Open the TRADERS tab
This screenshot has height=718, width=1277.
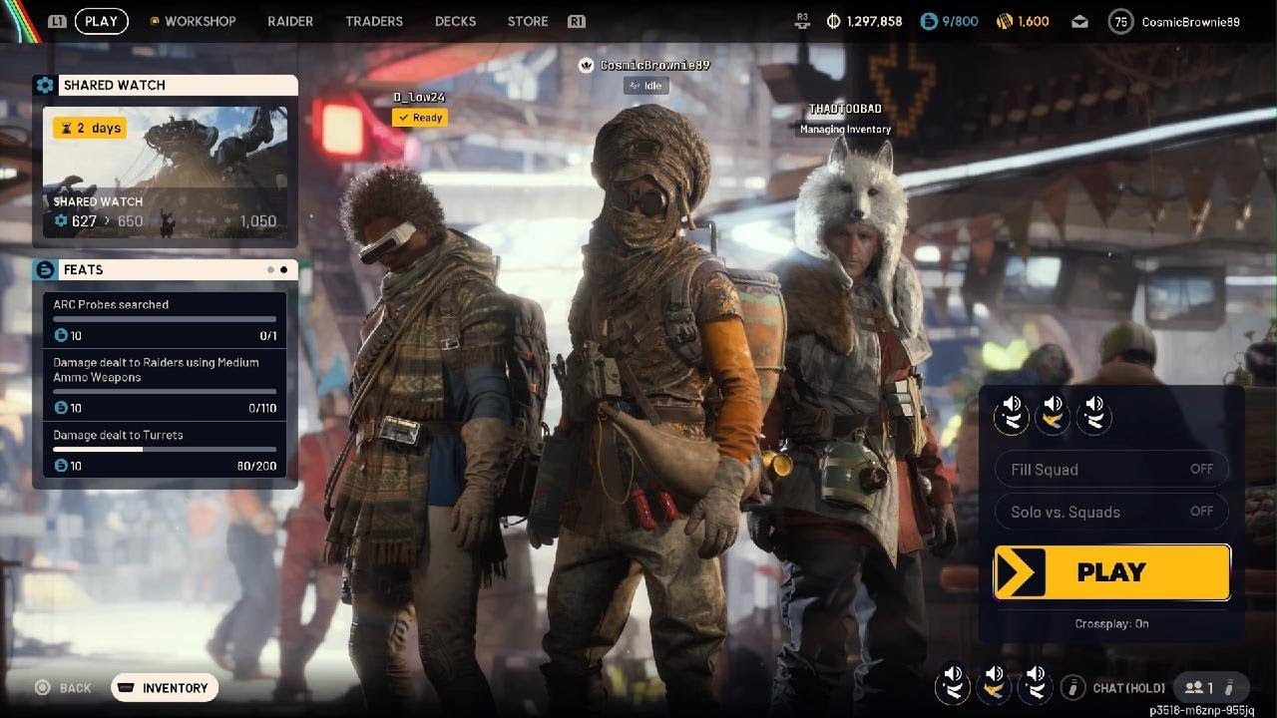click(x=374, y=21)
